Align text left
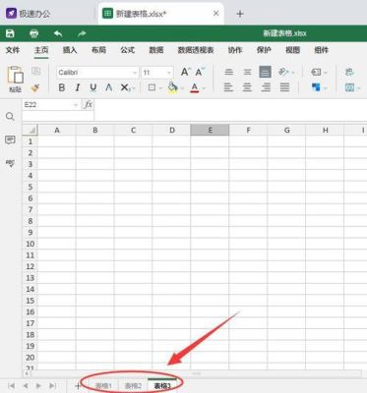Image resolution: width=367 pixels, height=393 pixels. [229, 87]
